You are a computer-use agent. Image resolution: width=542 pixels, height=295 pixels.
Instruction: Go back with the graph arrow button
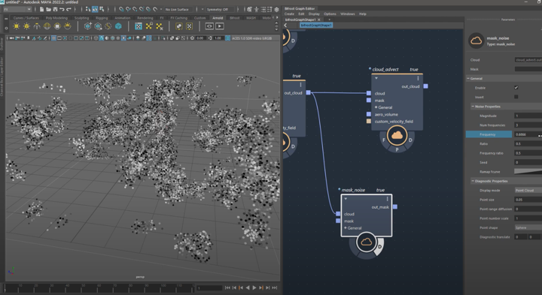click(285, 26)
